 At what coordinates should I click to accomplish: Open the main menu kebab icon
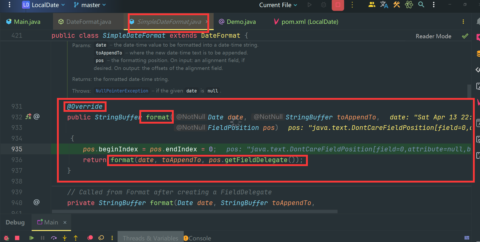[x=9, y=5]
